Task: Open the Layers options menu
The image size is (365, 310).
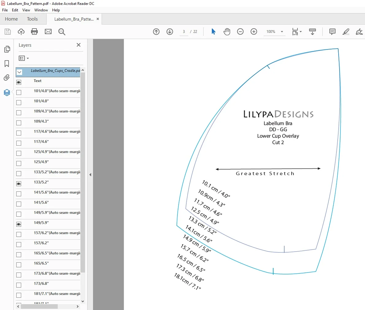Action: pyautogui.click(x=24, y=58)
